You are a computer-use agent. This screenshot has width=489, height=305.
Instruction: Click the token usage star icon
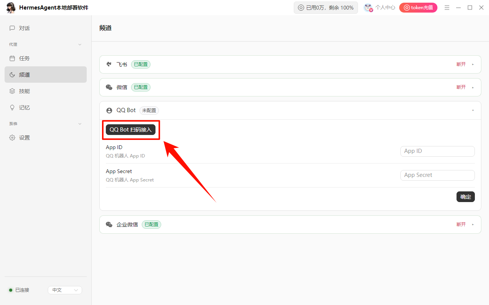coord(301,8)
